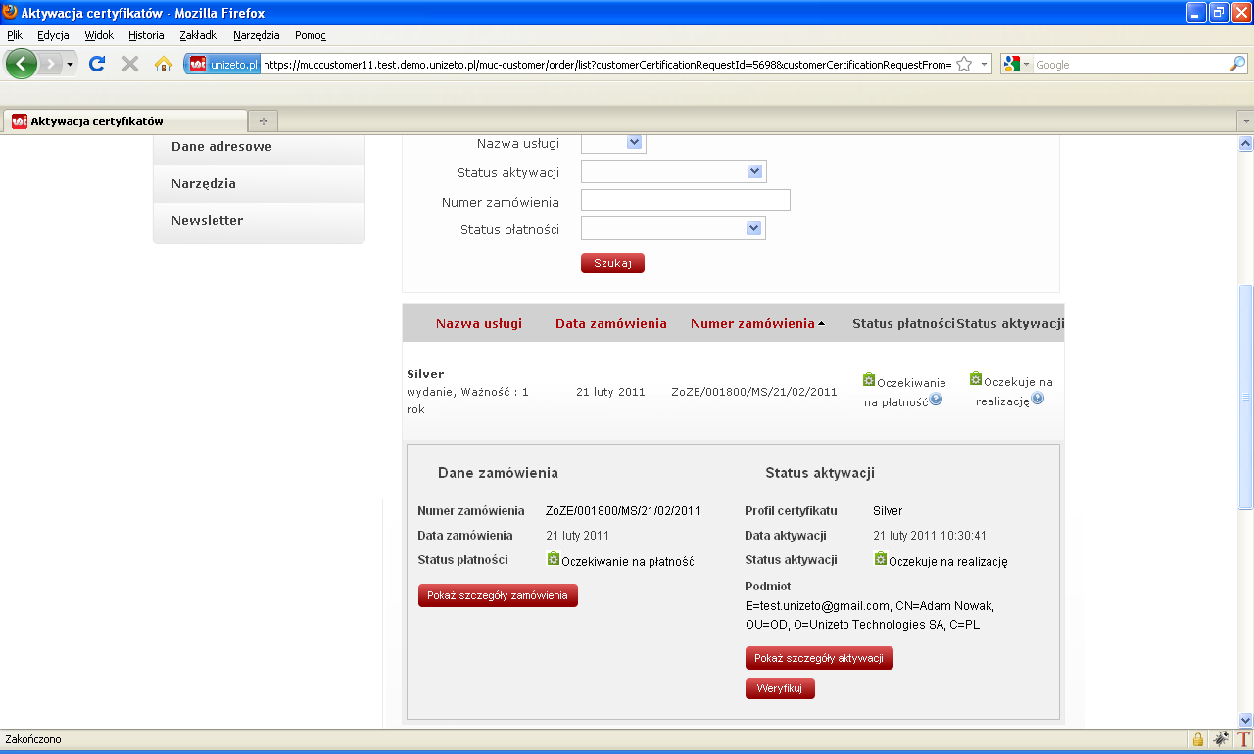Click the URL address bar
Screen dimensions: 1254x754
pyautogui.click(x=607, y=65)
